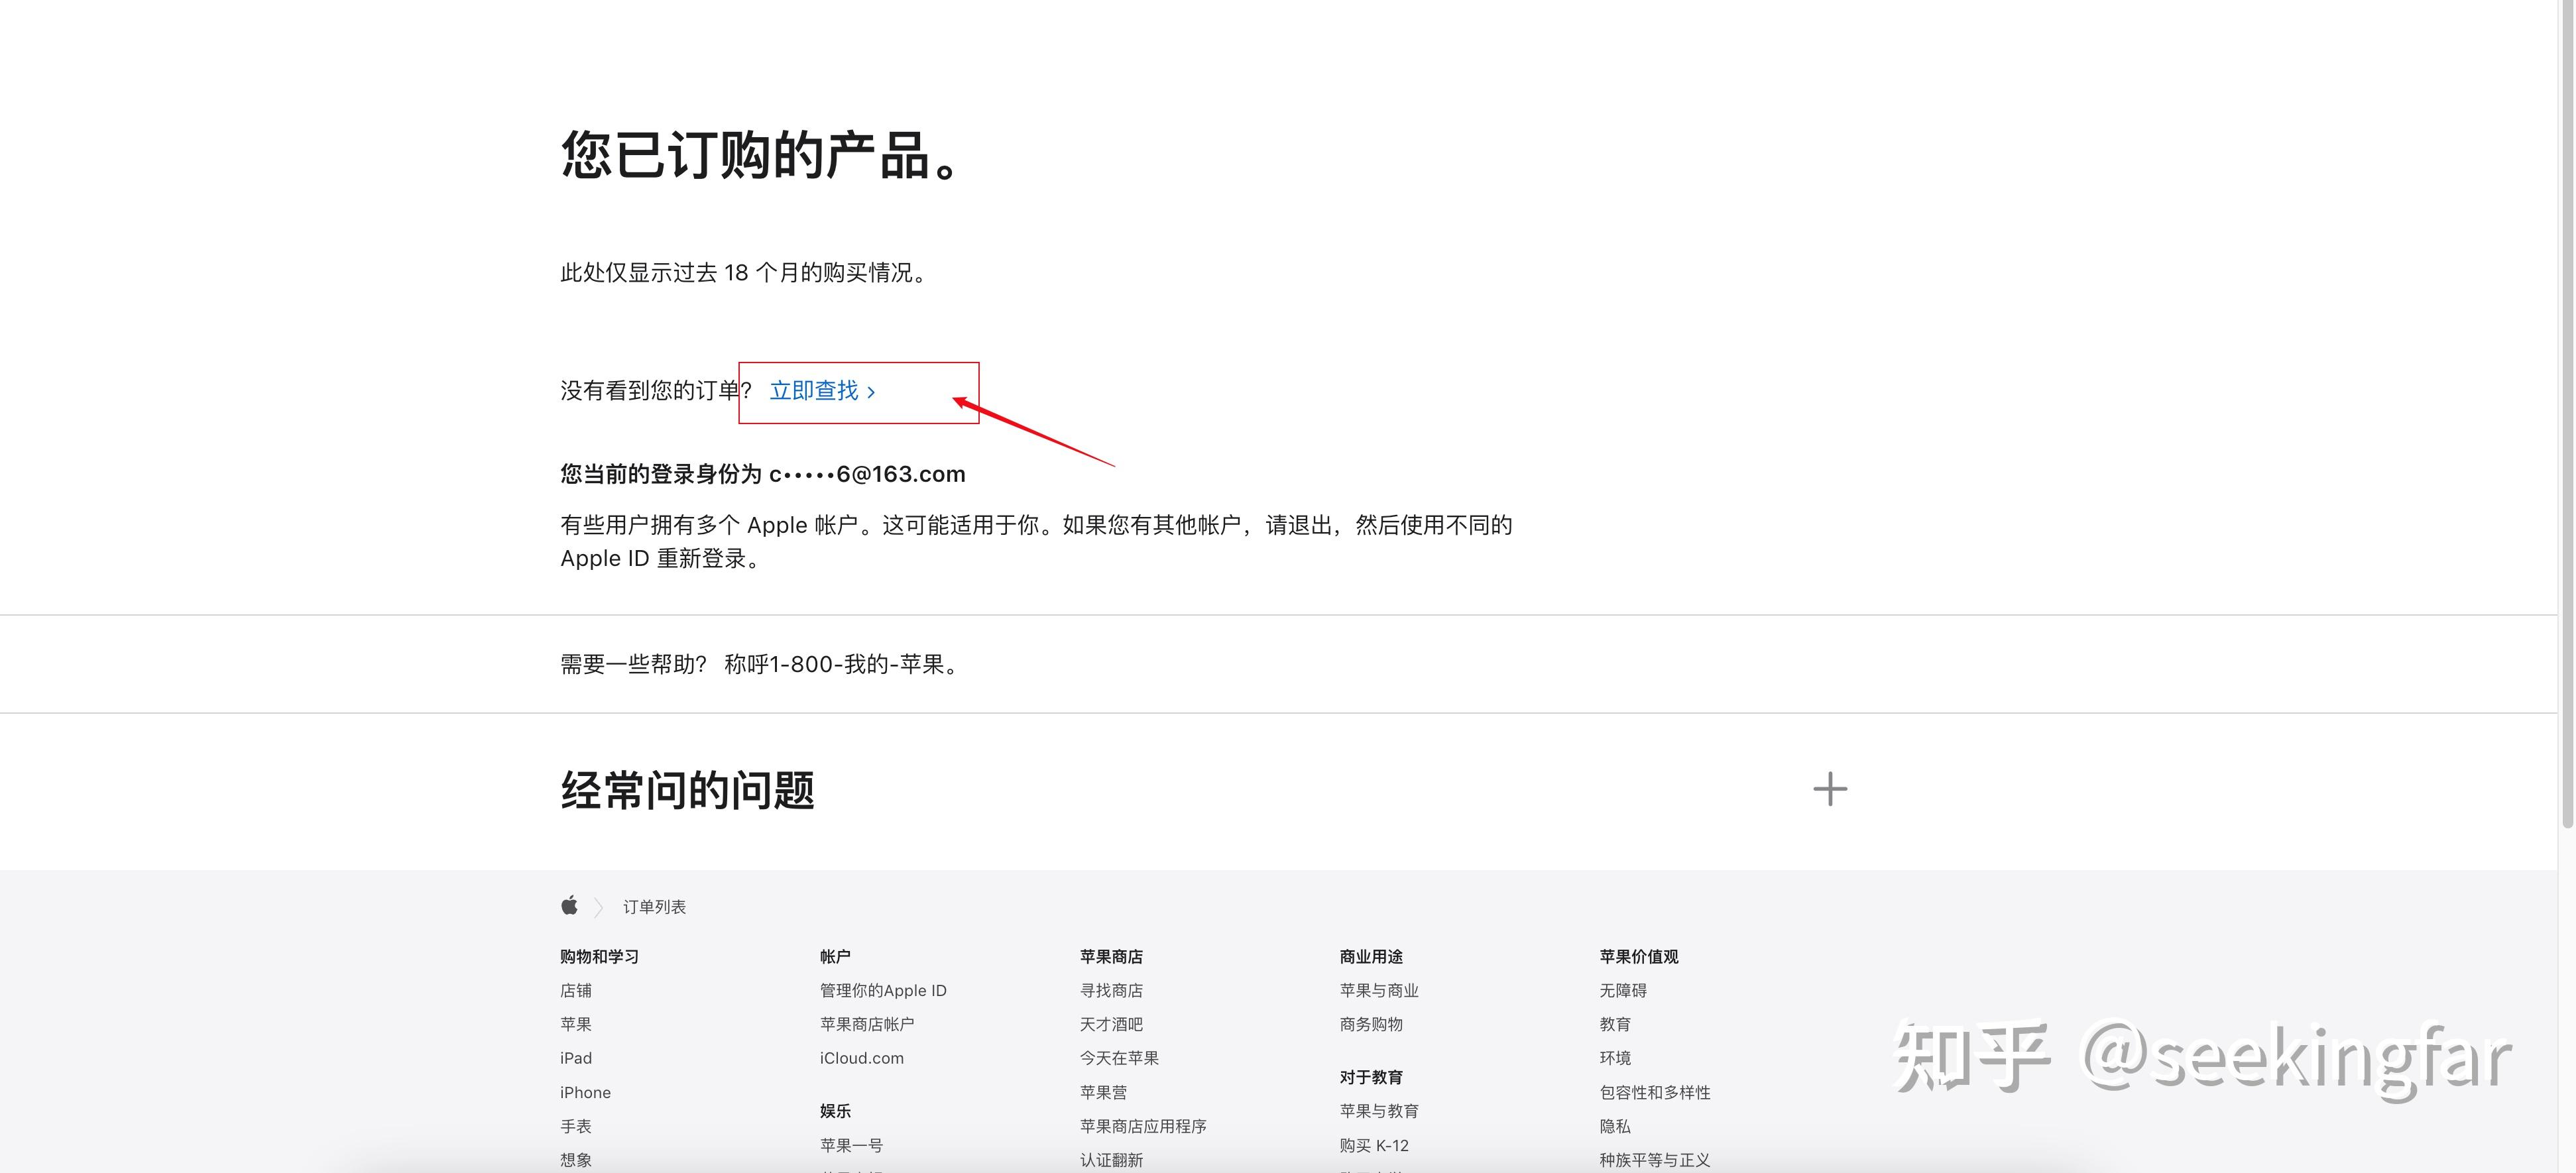Open 无障碍 link

[x=1622, y=990]
